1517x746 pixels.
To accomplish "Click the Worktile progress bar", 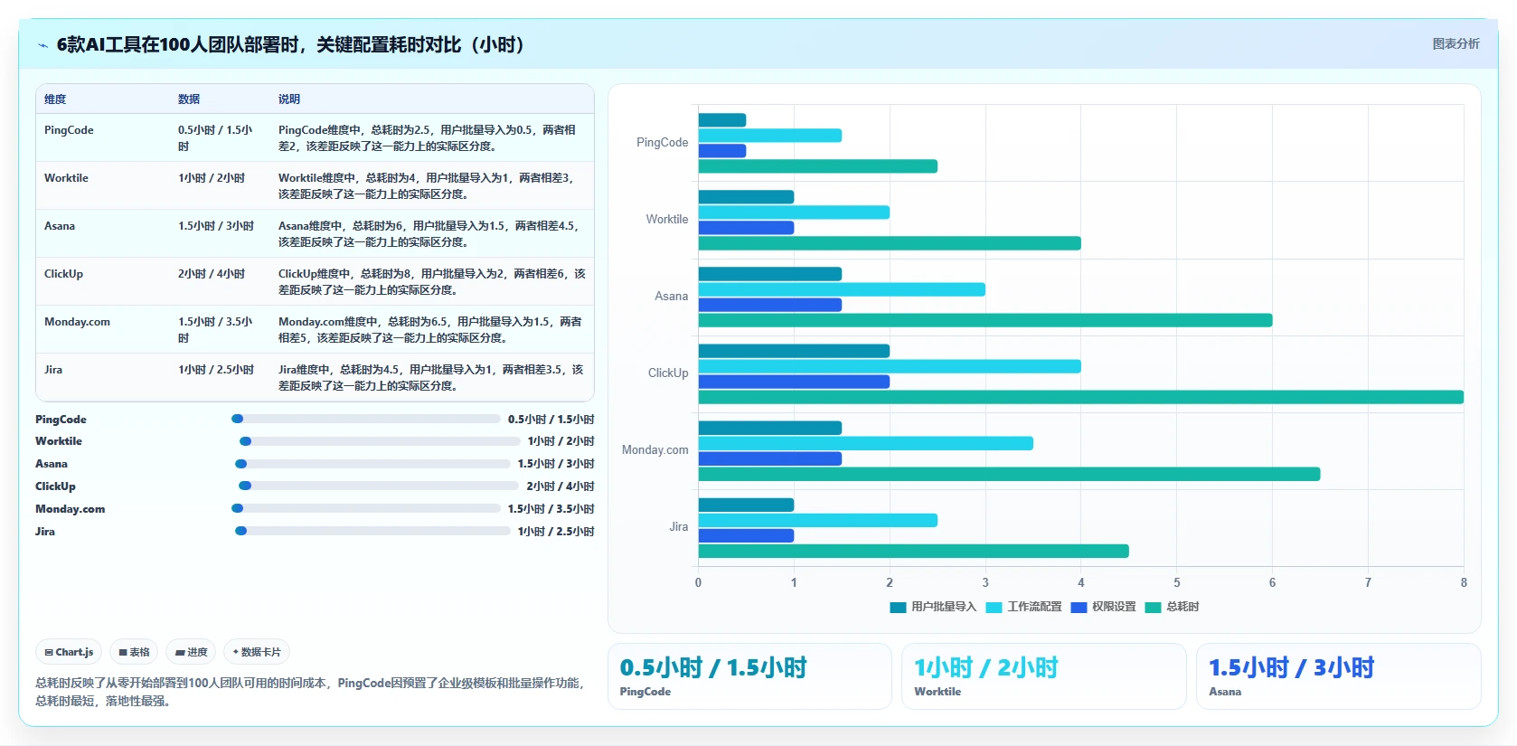I will point(380,441).
